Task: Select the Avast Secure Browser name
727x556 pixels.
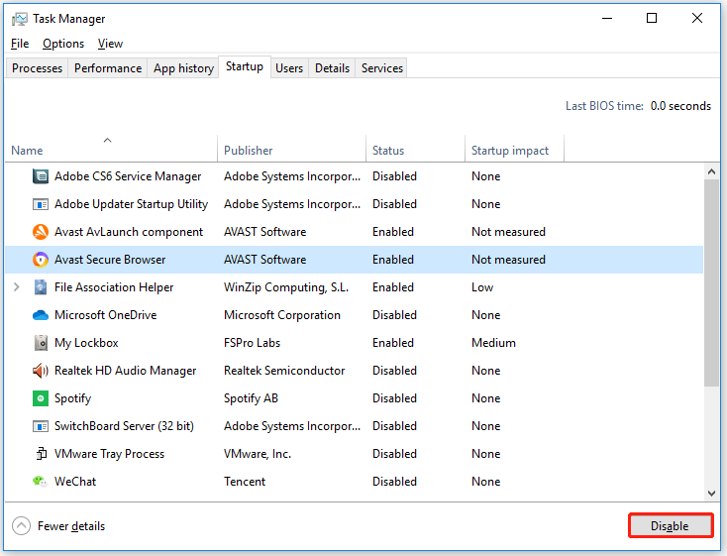Action: tap(110, 260)
